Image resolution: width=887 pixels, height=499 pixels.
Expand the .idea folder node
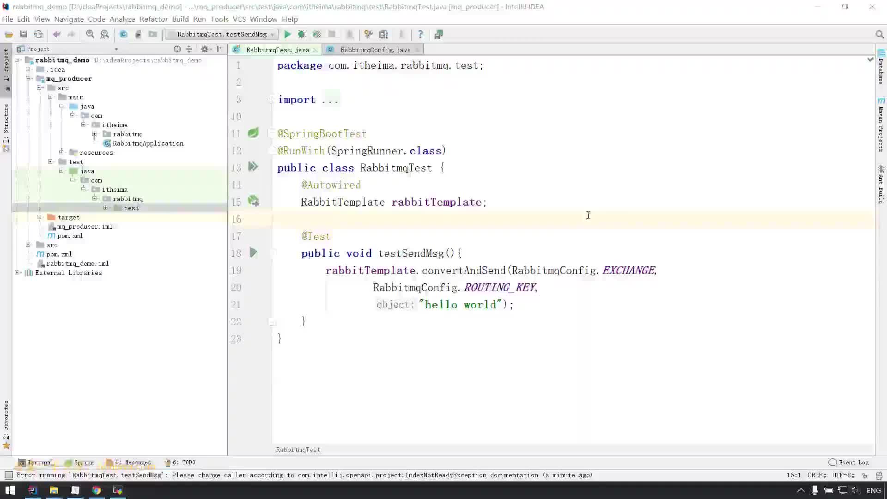click(28, 69)
